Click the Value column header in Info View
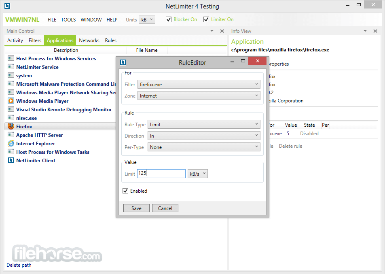 (291, 125)
